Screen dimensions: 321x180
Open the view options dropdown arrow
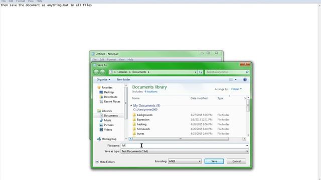(236, 79)
